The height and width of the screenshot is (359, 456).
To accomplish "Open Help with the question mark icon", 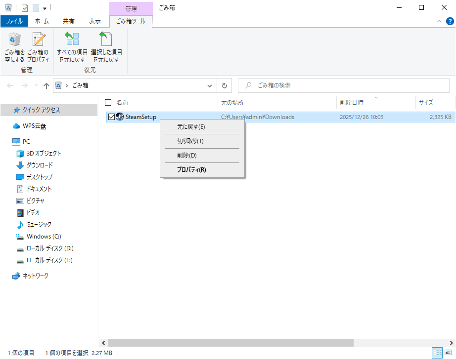I will pos(449,21).
